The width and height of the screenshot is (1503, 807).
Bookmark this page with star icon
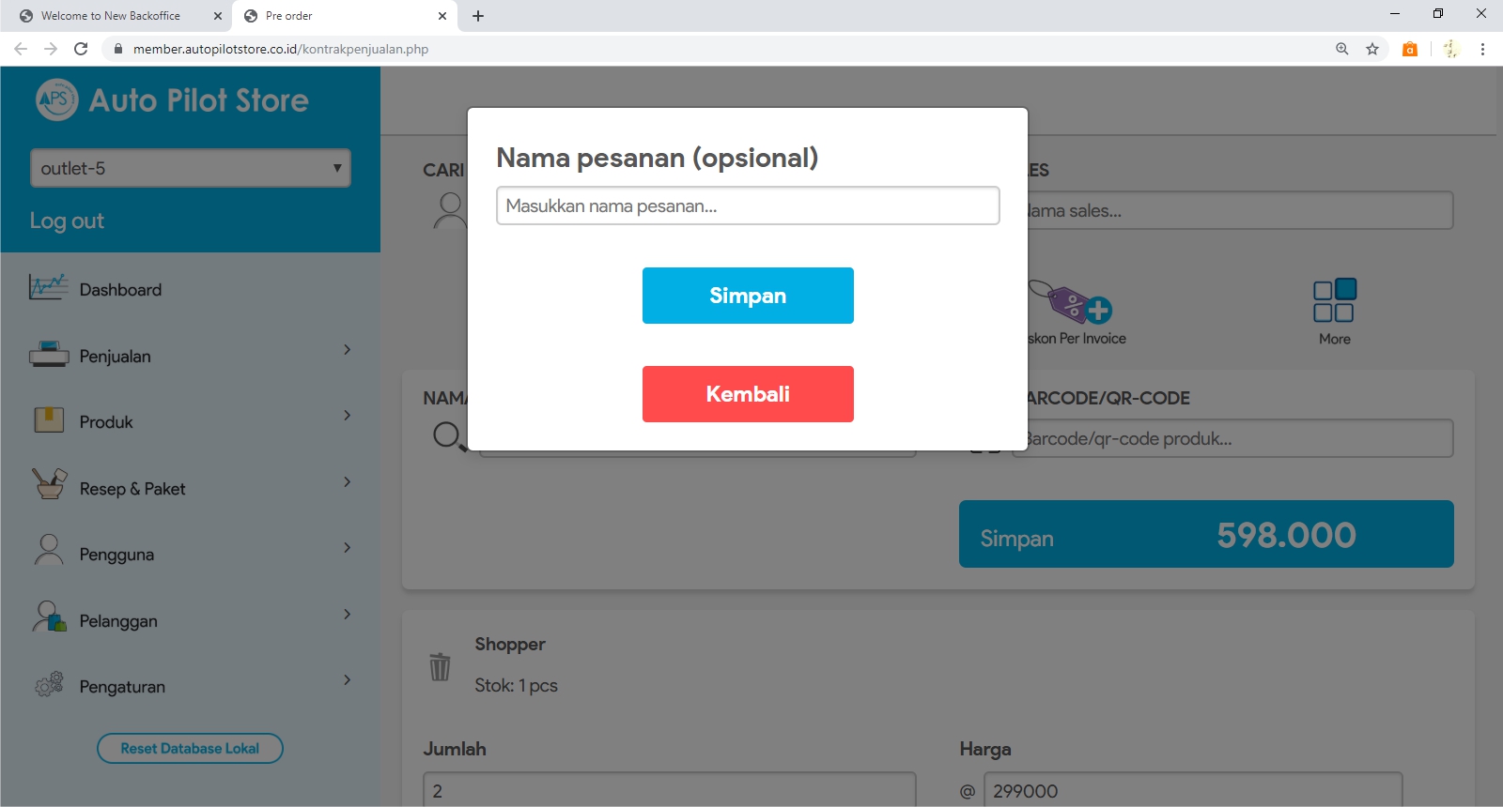pos(1372,49)
